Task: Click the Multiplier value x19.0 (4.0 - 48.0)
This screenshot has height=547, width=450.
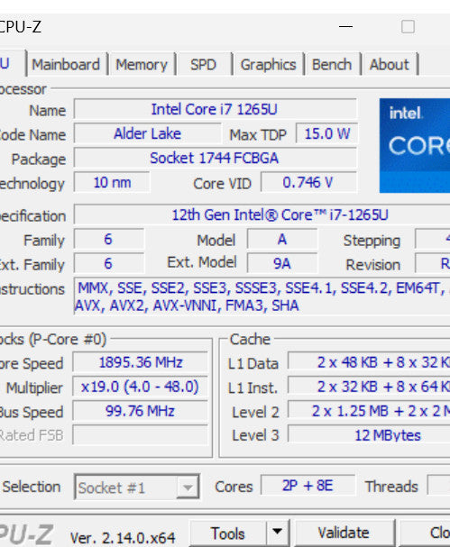Action: pos(141,387)
